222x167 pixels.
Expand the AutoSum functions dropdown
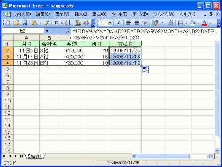(62, 23)
